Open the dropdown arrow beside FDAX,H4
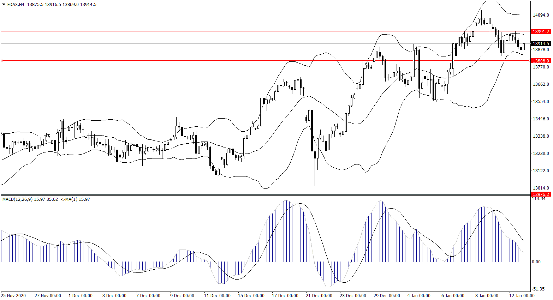 [x=4, y=5]
